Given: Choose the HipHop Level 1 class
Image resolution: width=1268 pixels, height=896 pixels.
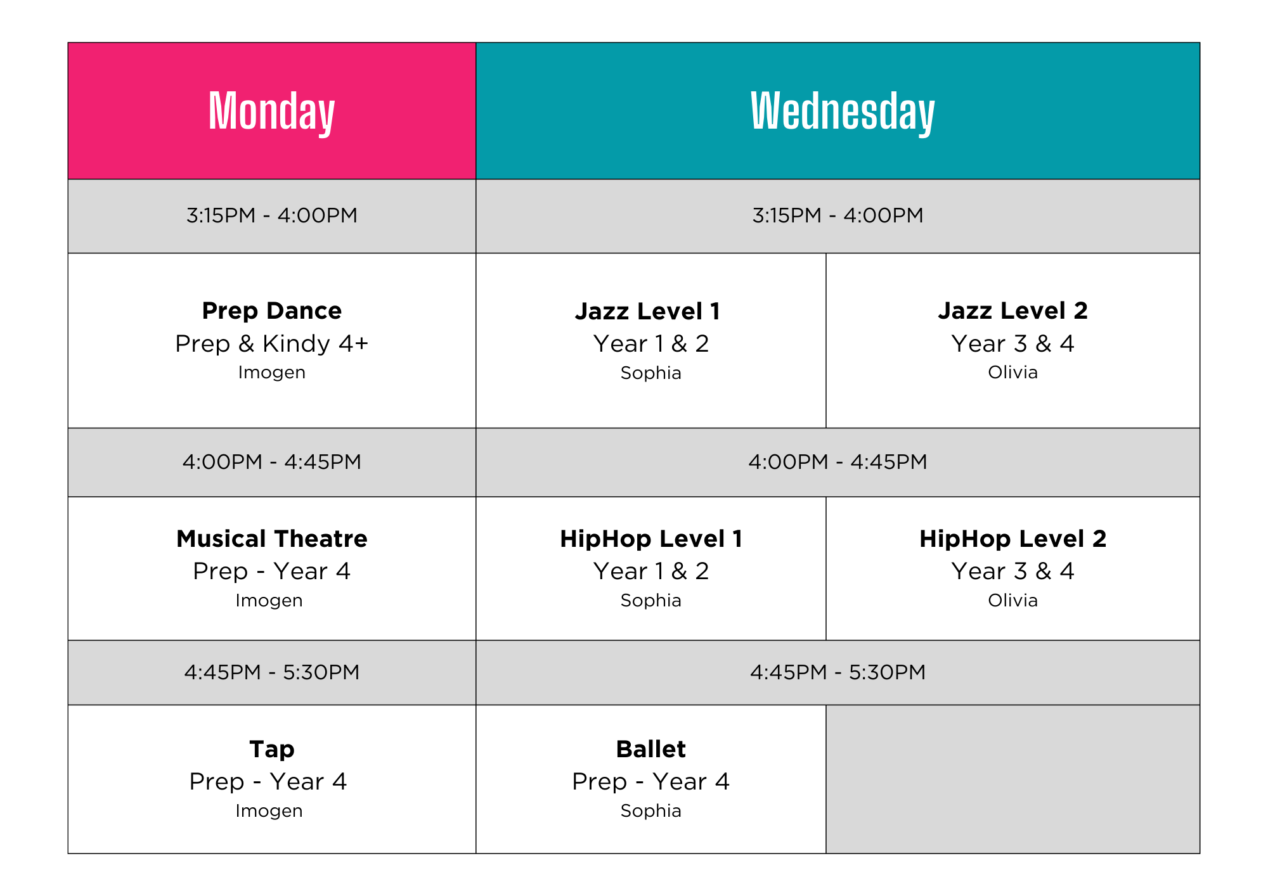Looking at the screenshot, I should [x=651, y=539].
